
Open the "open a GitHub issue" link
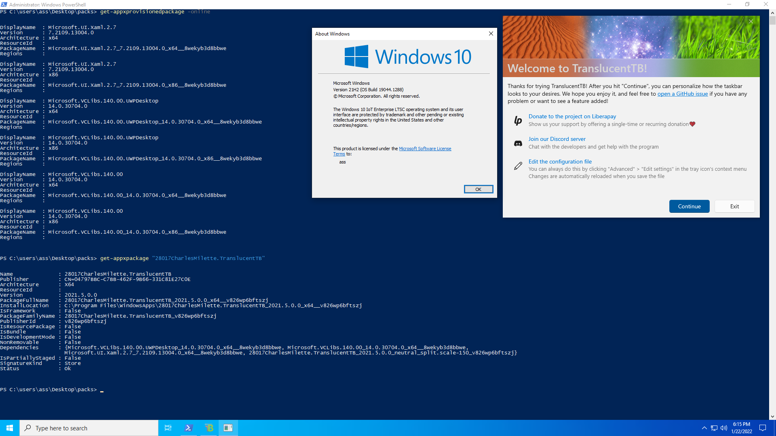682,94
